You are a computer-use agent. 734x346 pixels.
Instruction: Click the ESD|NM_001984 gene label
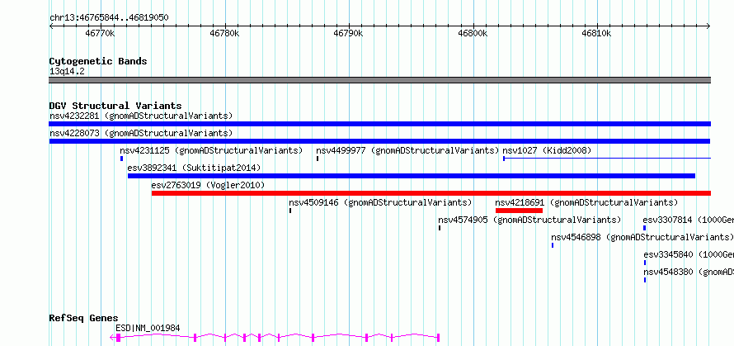click(148, 328)
